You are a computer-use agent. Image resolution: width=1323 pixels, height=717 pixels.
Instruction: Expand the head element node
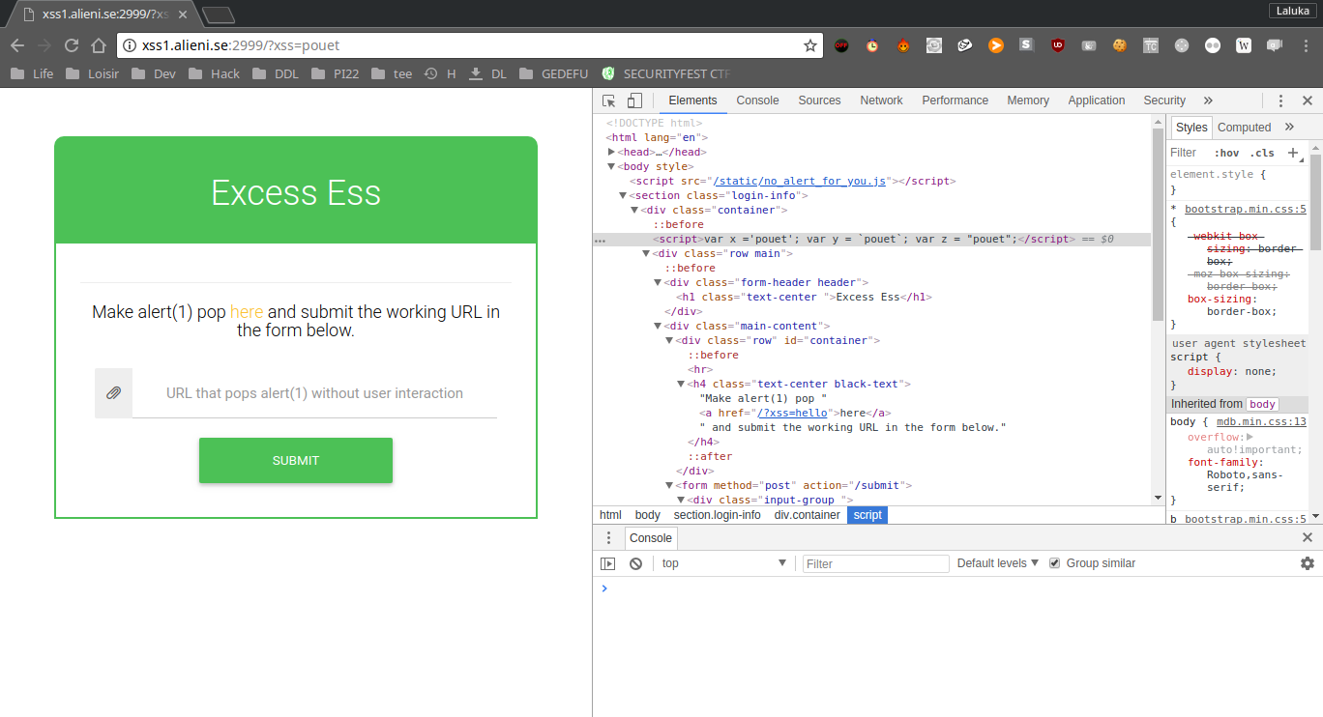point(611,152)
